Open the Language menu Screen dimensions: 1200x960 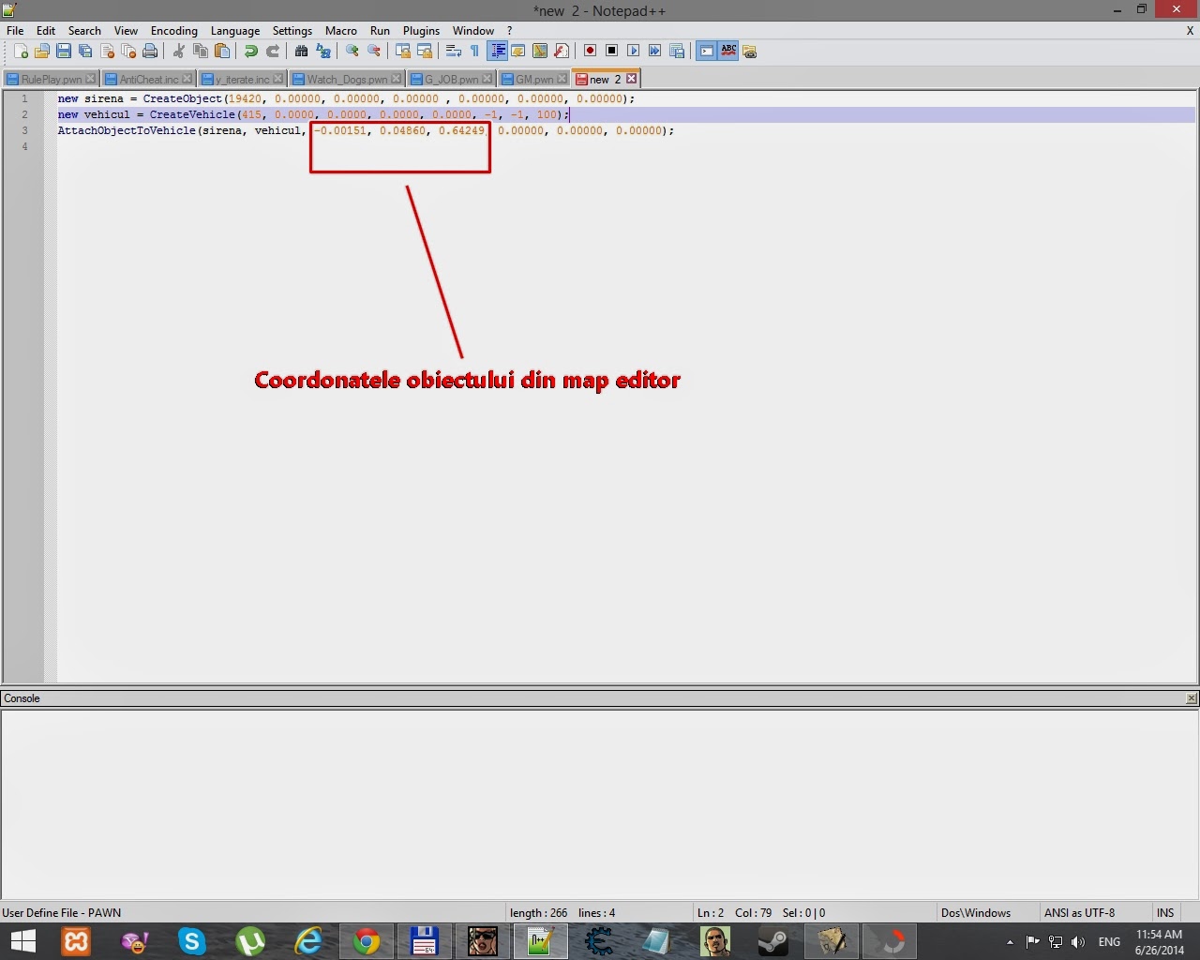tap(235, 30)
